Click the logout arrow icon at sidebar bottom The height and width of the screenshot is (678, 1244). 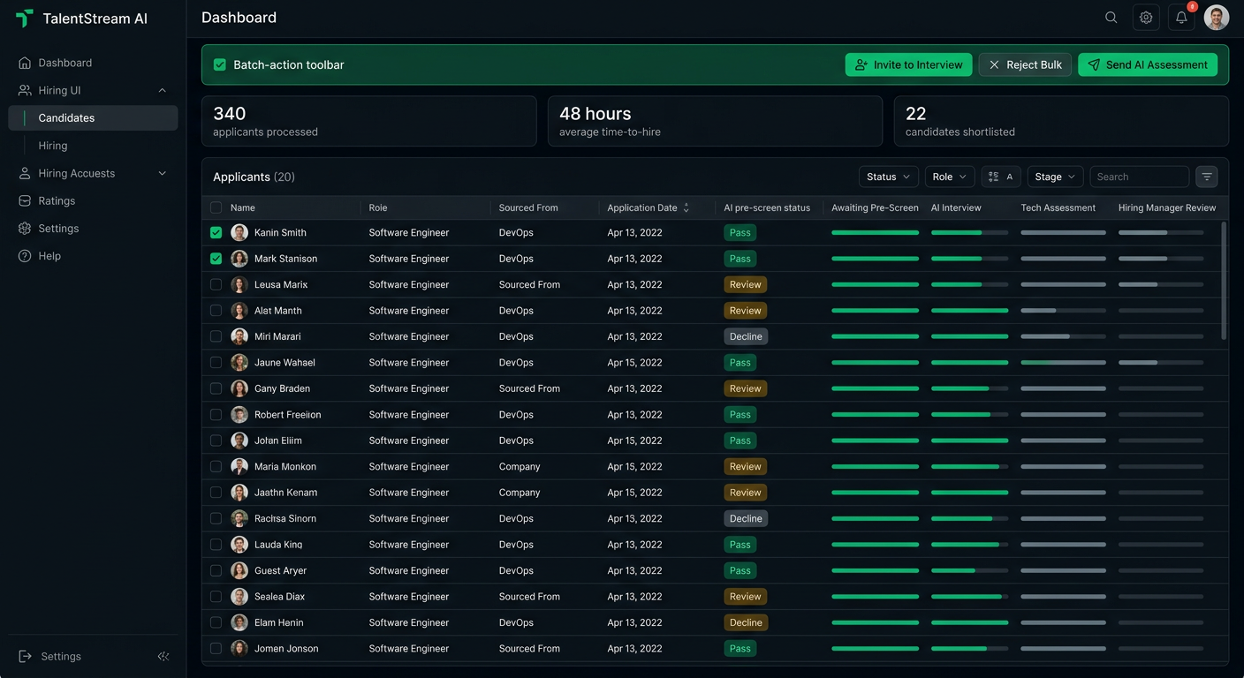(25, 656)
